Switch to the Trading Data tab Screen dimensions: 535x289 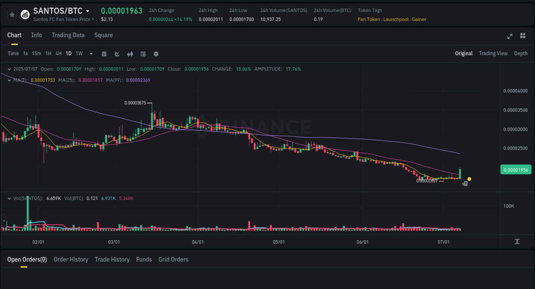pos(68,35)
